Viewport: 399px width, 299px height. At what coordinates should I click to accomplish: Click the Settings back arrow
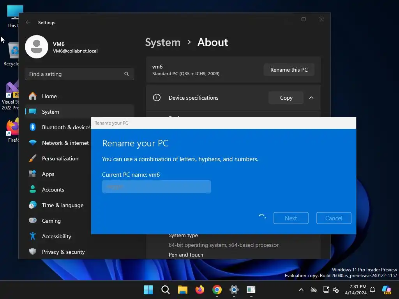28,22
